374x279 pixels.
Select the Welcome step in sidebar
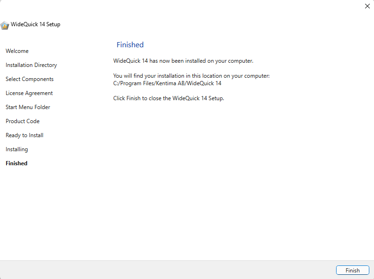pyautogui.click(x=17, y=51)
